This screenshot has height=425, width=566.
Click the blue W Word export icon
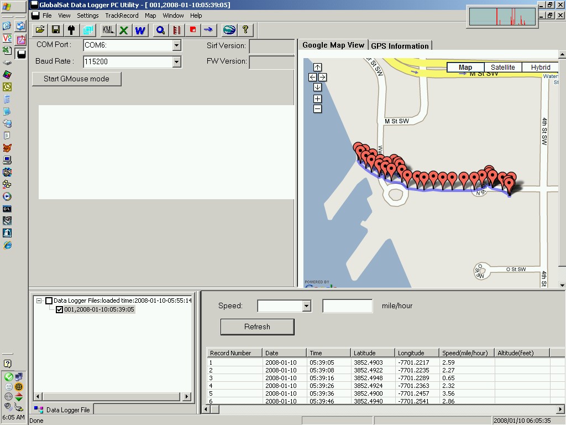tap(140, 30)
